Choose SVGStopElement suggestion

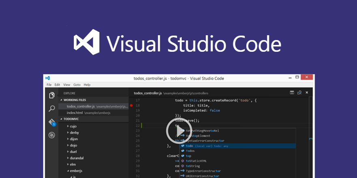point(238,136)
